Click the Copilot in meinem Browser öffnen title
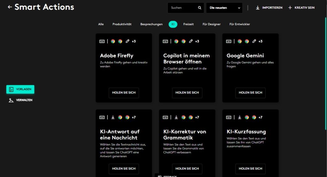 pyautogui.click(x=186, y=59)
